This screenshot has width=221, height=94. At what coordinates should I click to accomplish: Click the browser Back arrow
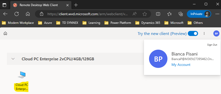click(5, 14)
